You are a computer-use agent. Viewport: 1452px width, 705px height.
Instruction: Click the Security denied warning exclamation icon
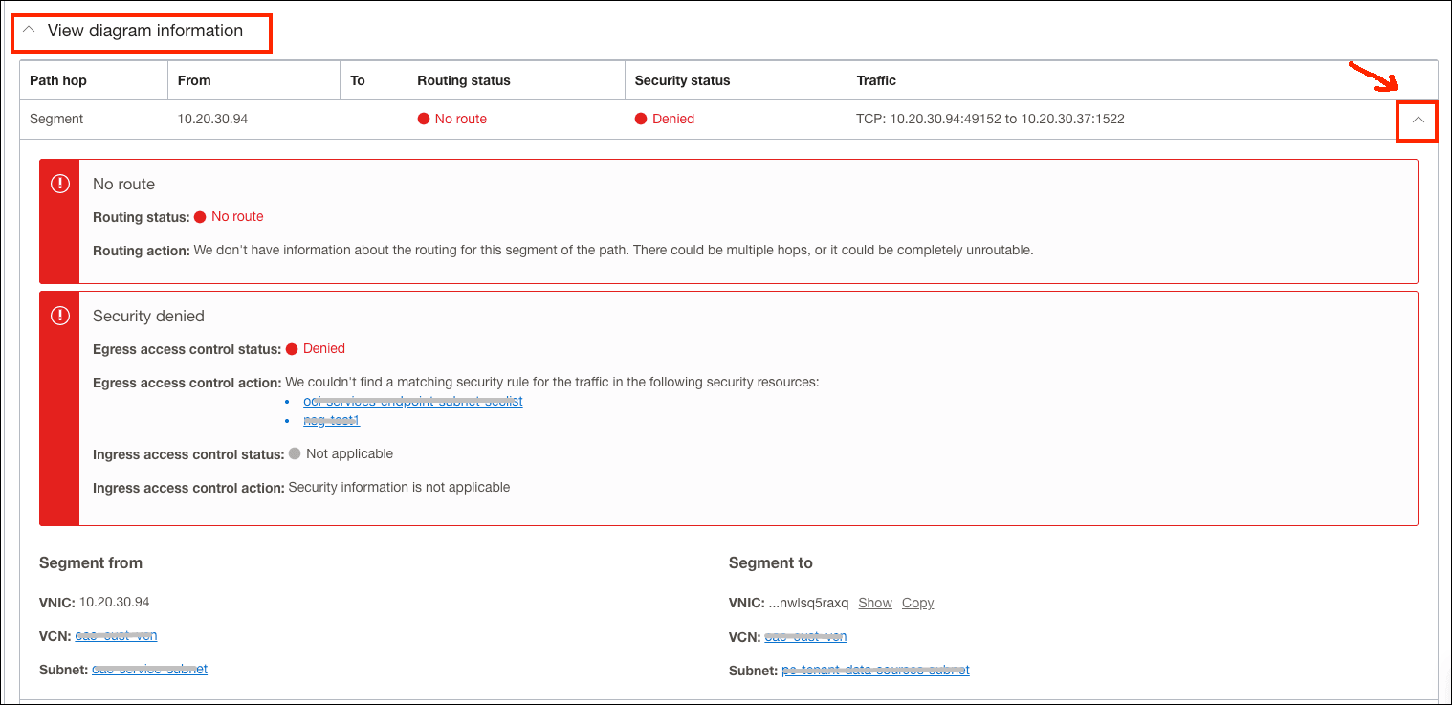coord(59,315)
